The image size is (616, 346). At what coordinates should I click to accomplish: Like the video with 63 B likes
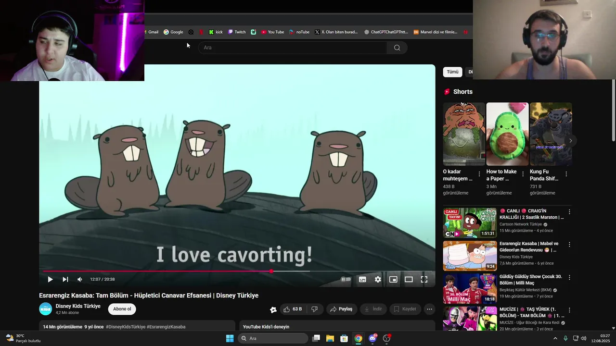point(293,309)
